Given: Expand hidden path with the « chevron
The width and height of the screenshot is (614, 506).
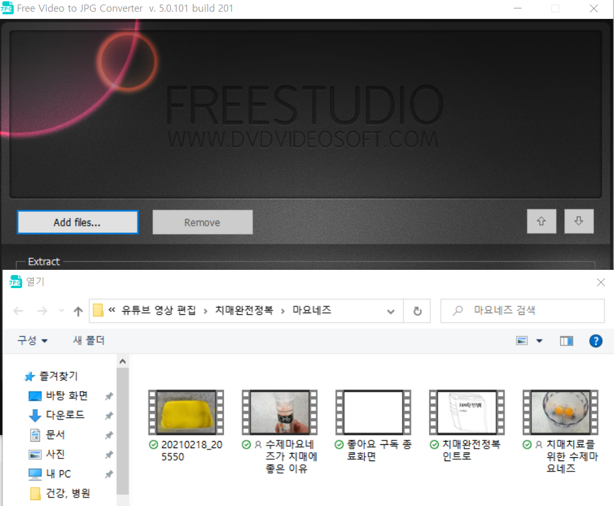Looking at the screenshot, I should pos(112,310).
